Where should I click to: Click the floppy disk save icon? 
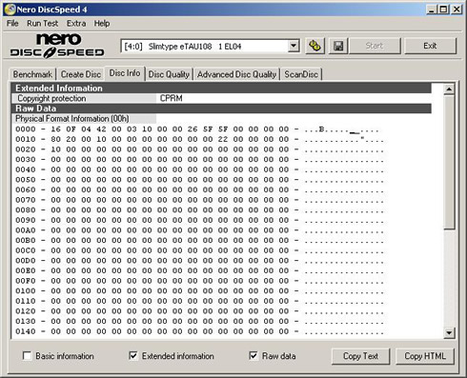pos(338,46)
